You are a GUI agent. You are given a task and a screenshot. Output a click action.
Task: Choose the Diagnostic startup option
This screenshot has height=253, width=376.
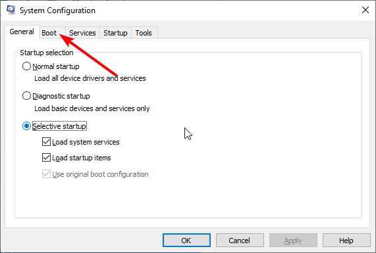click(x=26, y=96)
